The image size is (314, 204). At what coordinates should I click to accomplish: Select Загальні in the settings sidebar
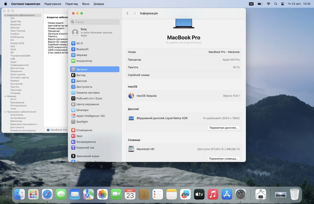(x=95, y=69)
